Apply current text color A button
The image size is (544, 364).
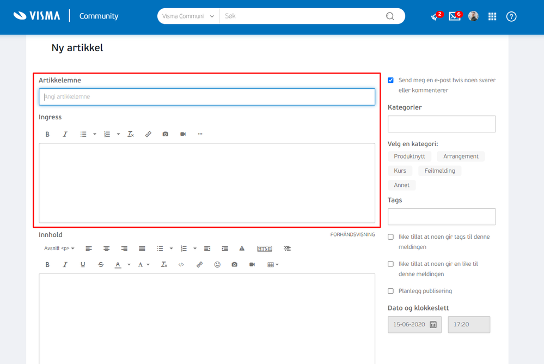(x=118, y=265)
